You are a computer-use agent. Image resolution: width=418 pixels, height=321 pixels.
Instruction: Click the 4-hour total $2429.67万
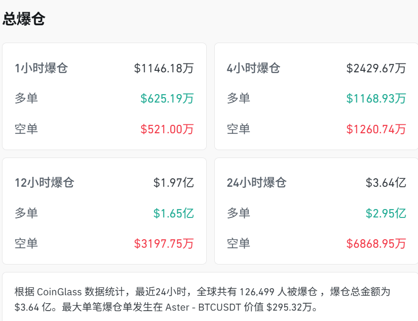376,68
